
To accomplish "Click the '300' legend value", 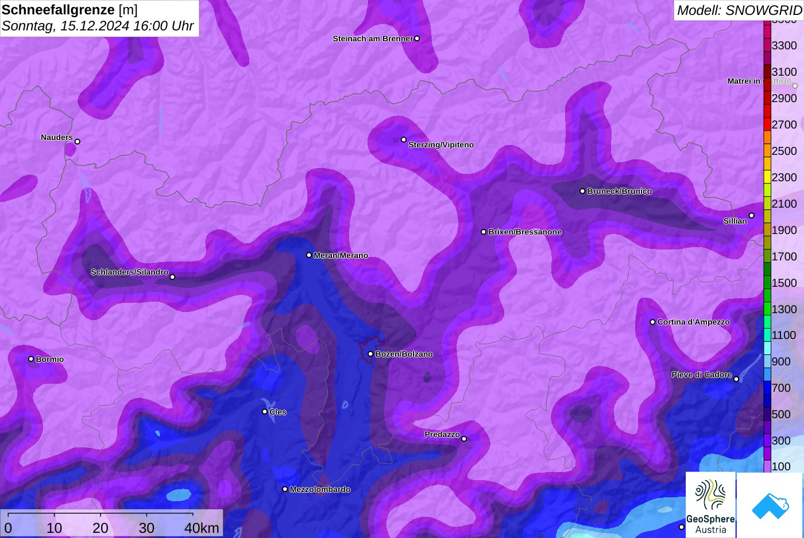I will point(781,440).
